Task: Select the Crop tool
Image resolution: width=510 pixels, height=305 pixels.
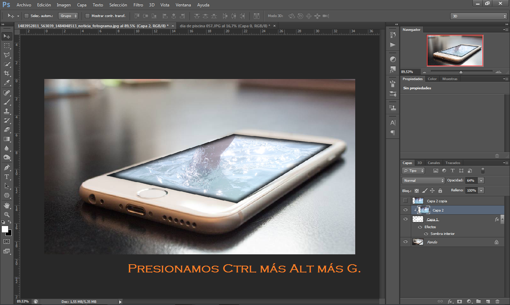Action: [7, 73]
